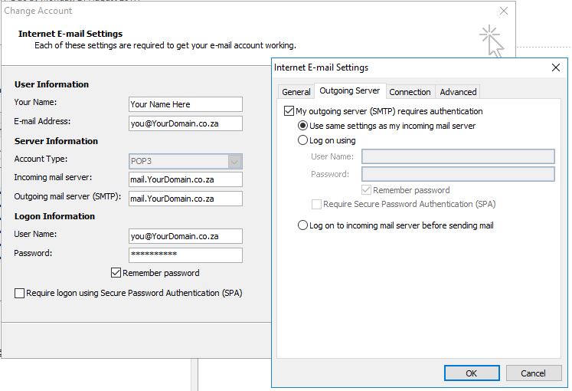Toggle Remember password in Outgoing Server tab
Viewport: 572px width, 391px height.
click(366, 190)
